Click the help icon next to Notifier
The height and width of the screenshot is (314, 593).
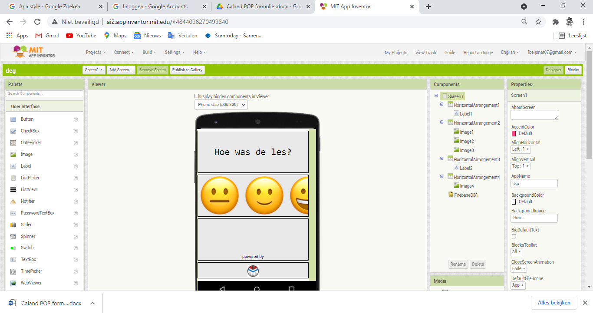pos(76,202)
